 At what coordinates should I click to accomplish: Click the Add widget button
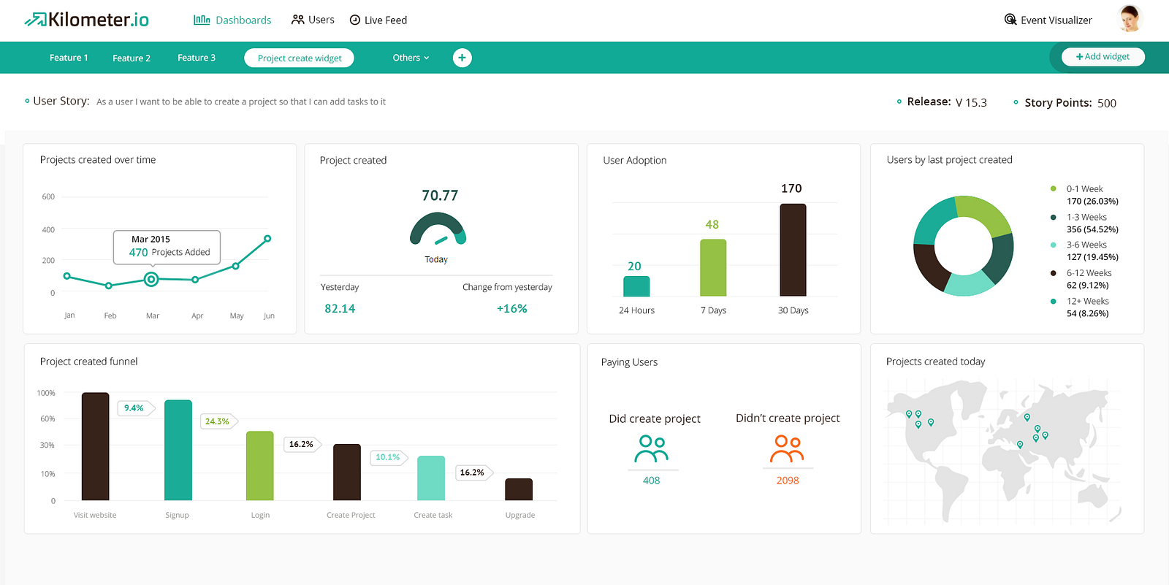click(x=1103, y=57)
